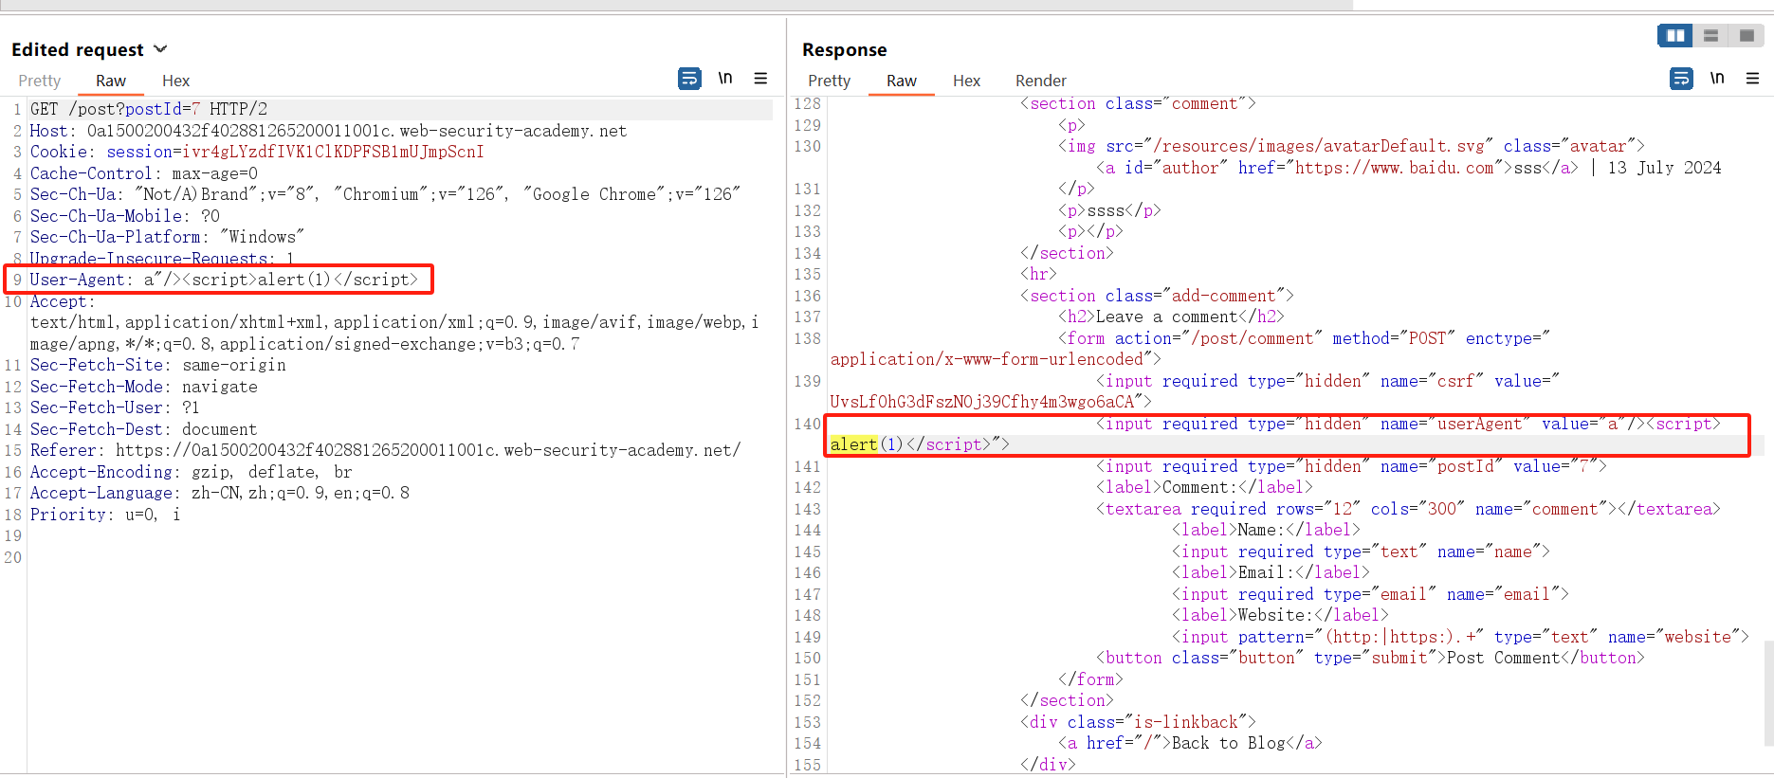
Task: Select combined tabbed layout view icon
Action: pyautogui.click(x=1746, y=36)
